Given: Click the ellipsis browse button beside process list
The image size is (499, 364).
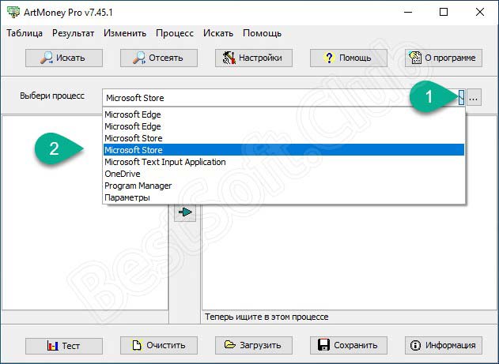Looking at the screenshot, I should pos(474,97).
